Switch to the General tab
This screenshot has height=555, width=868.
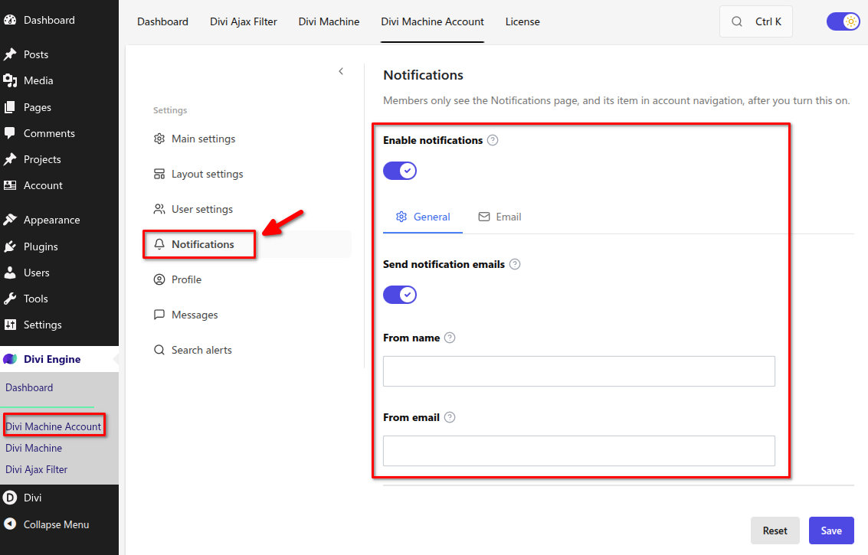(x=423, y=217)
